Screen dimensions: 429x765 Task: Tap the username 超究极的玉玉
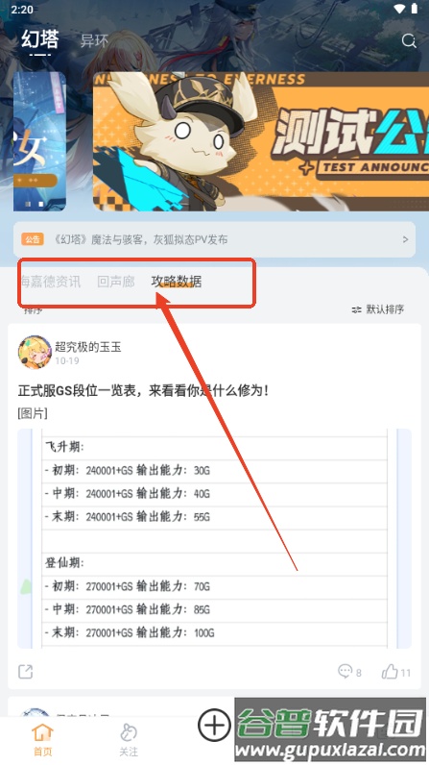point(88,347)
